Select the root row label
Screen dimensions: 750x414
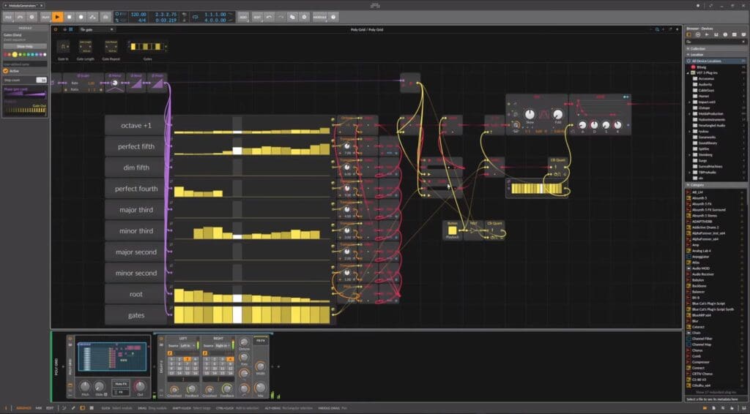pyautogui.click(x=135, y=294)
